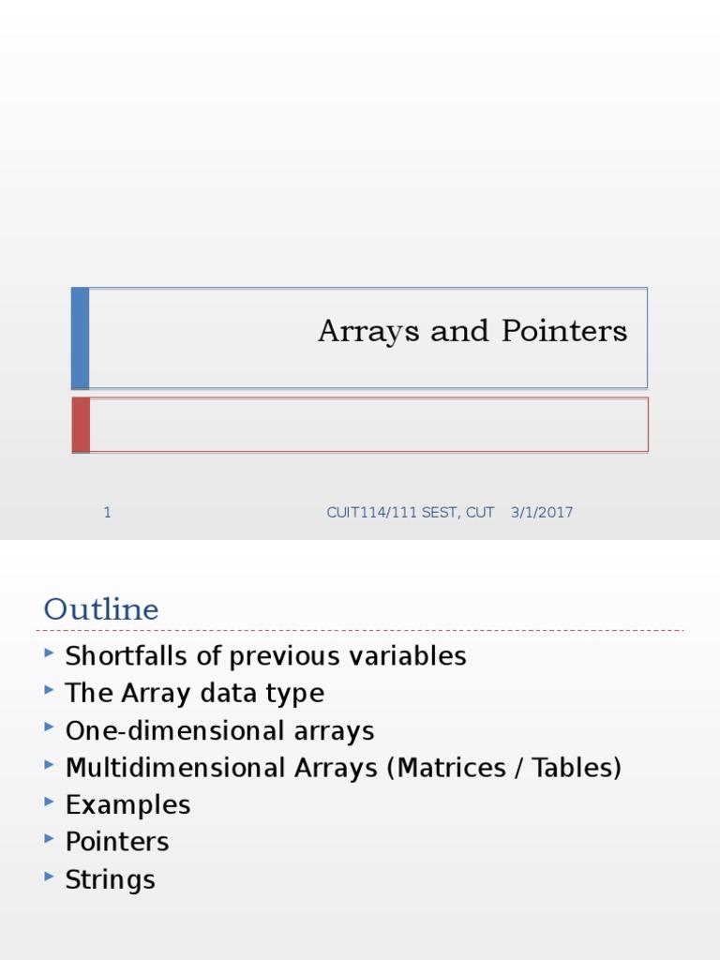720x960 pixels.
Task: Select the Arrays and Pointers title text
Action: coord(472,331)
